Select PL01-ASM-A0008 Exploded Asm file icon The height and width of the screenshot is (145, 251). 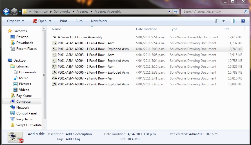pyautogui.click(x=55, y=84)
